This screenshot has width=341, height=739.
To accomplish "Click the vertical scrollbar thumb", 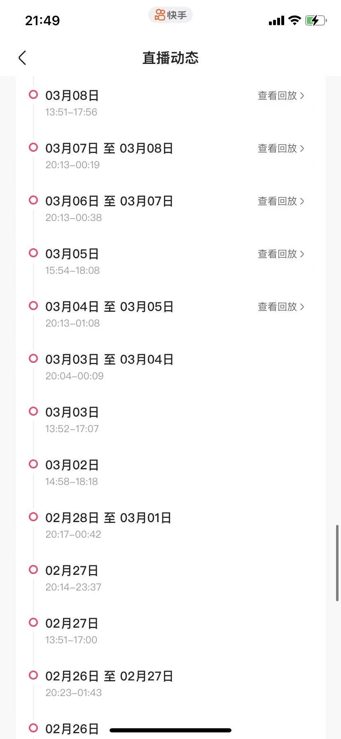I will coord(338,562).
